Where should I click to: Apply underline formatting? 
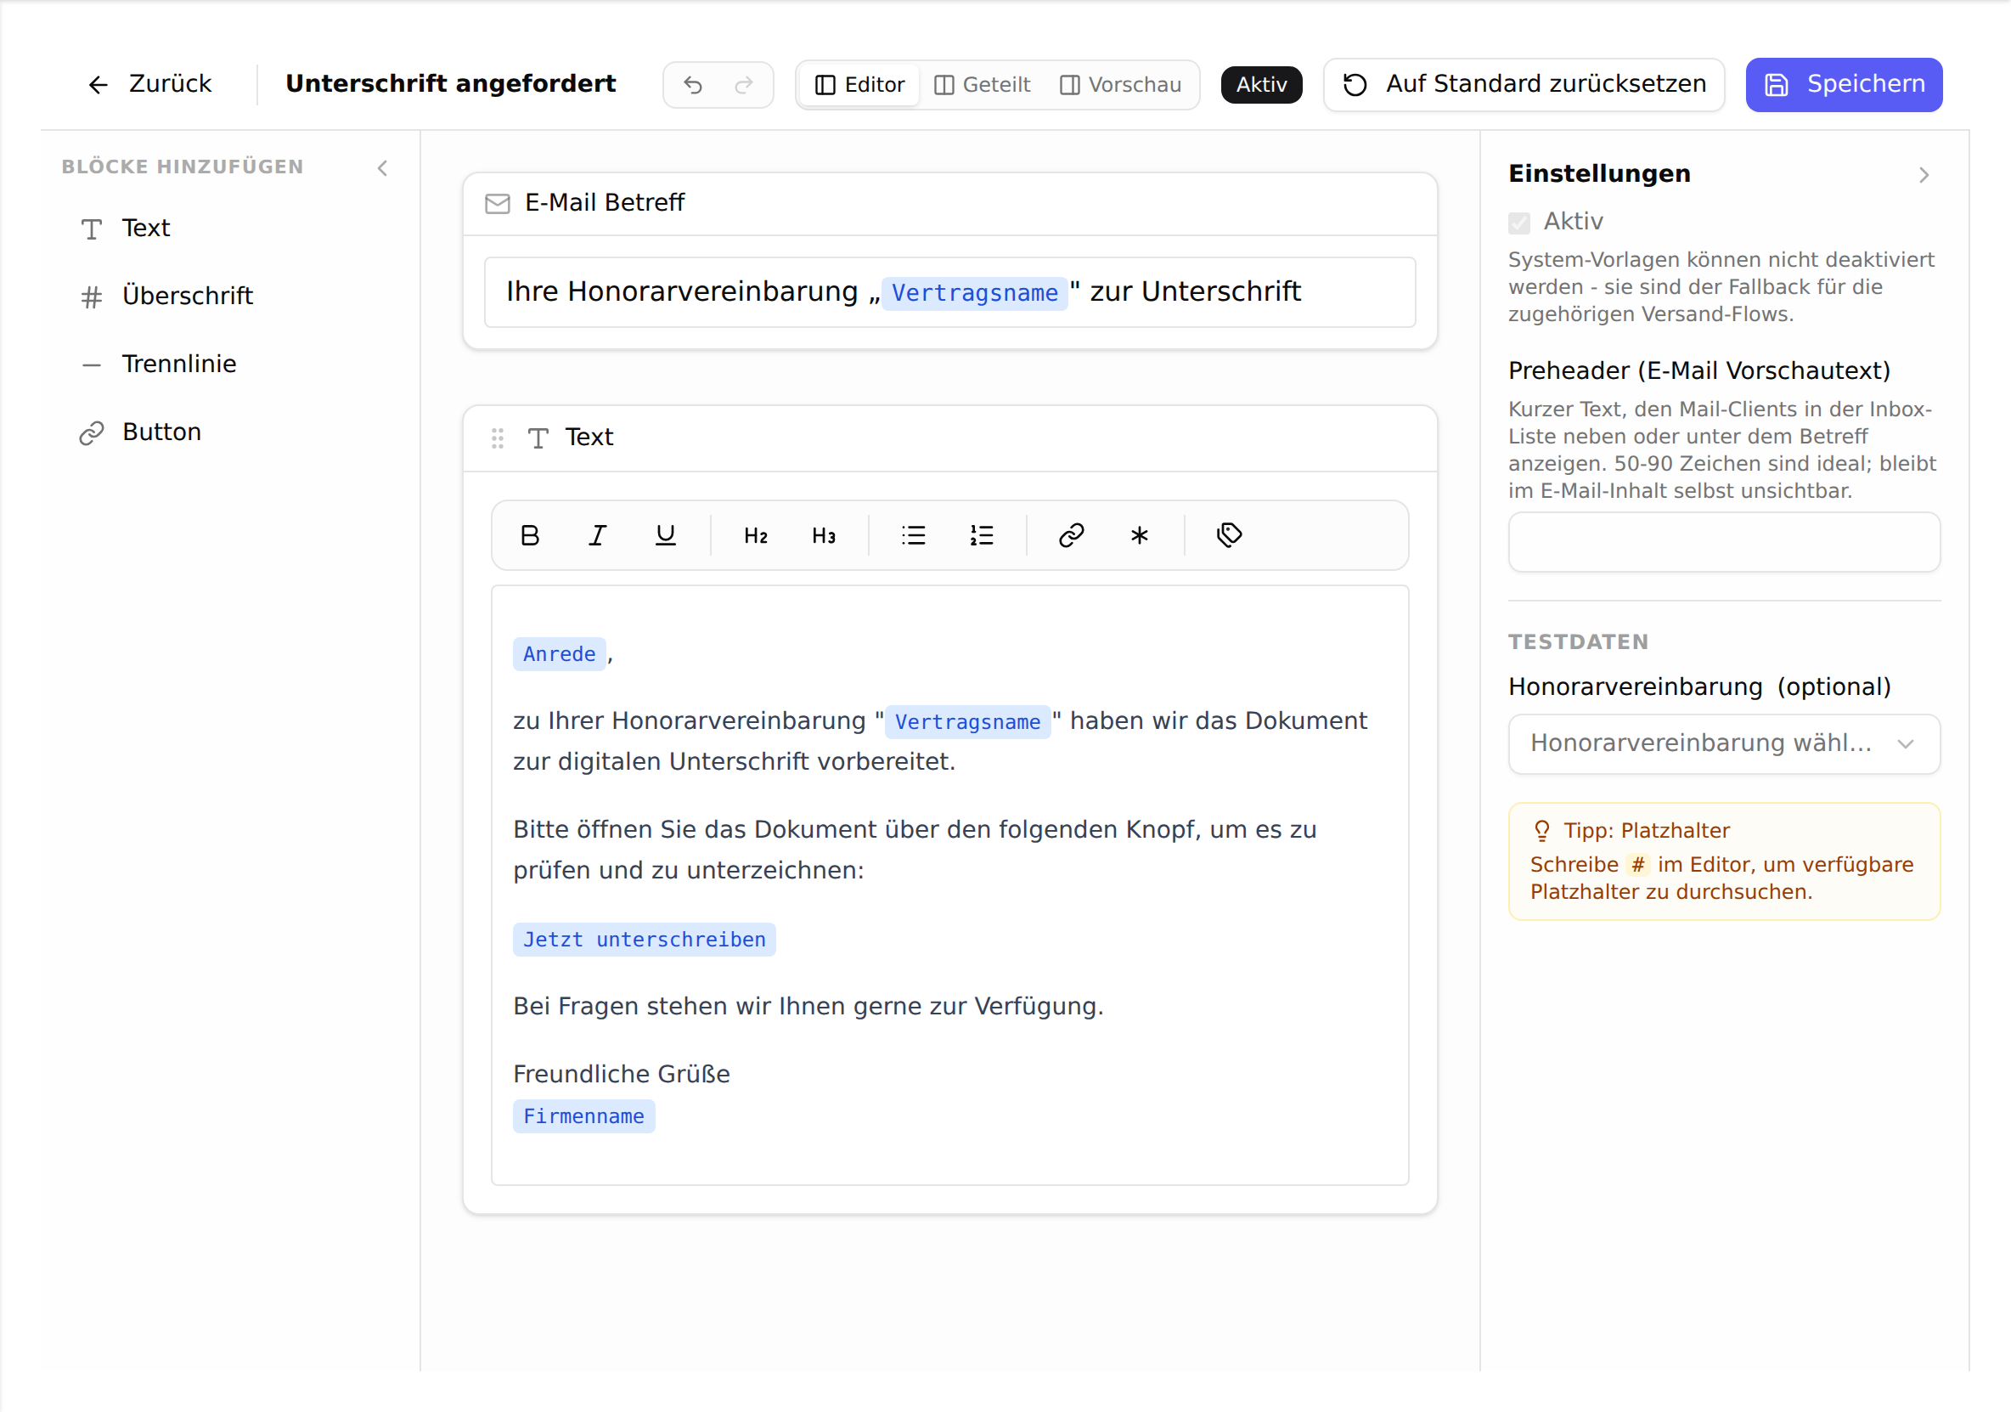(666, 535)
